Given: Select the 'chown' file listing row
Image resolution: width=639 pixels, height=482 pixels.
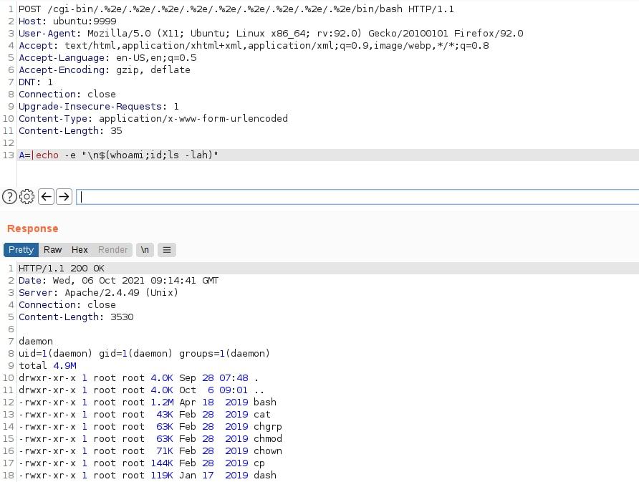Looking at the screenshot, I should point(150,451).
